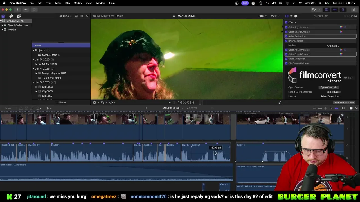Image resolution: width=360 pixels, height=202 pixels.
Task: Expand the 1-6-26 event
Action: pyautogui.click(x=2, y=29)
